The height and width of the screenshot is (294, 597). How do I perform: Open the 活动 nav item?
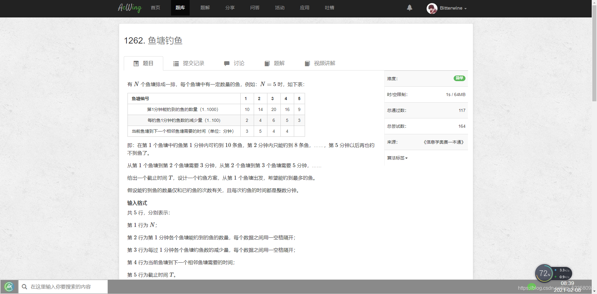pyautogui.click(x=280, y=8)
